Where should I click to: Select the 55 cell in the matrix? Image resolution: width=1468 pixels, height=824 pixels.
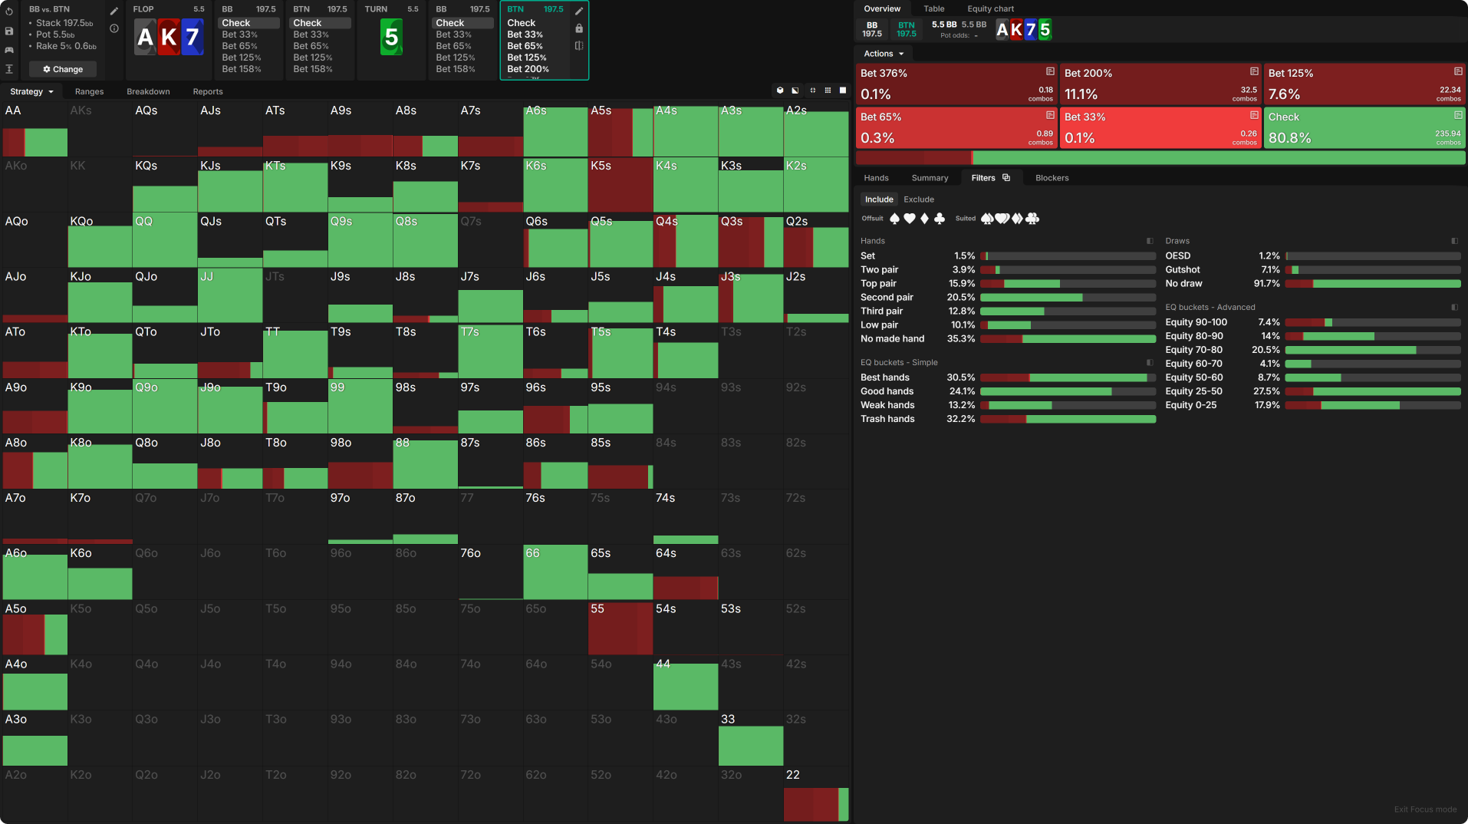[x=620, y=628]
